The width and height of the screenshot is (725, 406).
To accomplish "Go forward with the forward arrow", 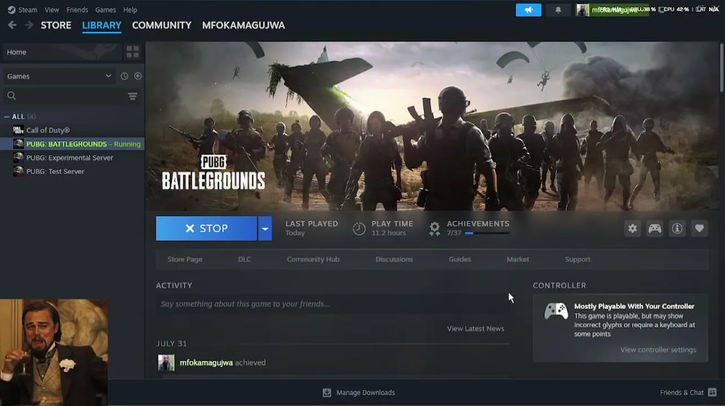I will (x=29, y=25).
